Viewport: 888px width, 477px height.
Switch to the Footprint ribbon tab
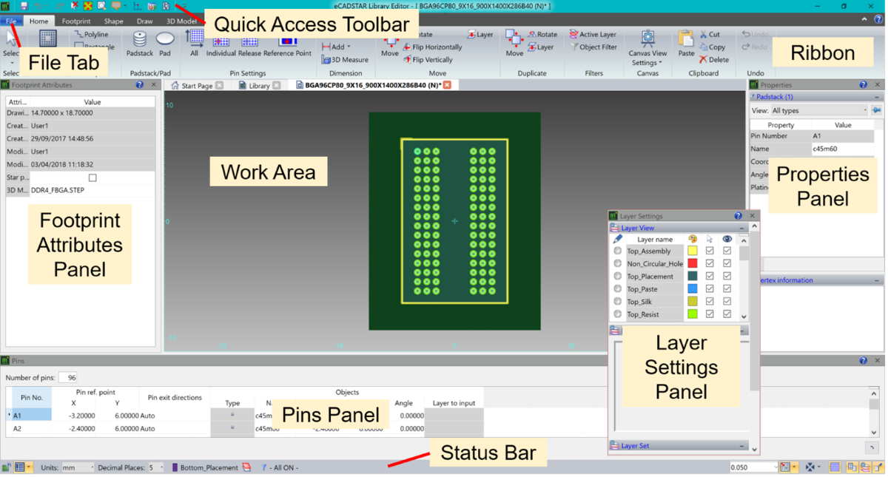coord(75,21)
